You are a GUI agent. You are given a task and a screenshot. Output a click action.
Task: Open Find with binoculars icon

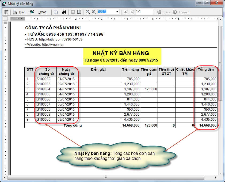click(64, 12)
